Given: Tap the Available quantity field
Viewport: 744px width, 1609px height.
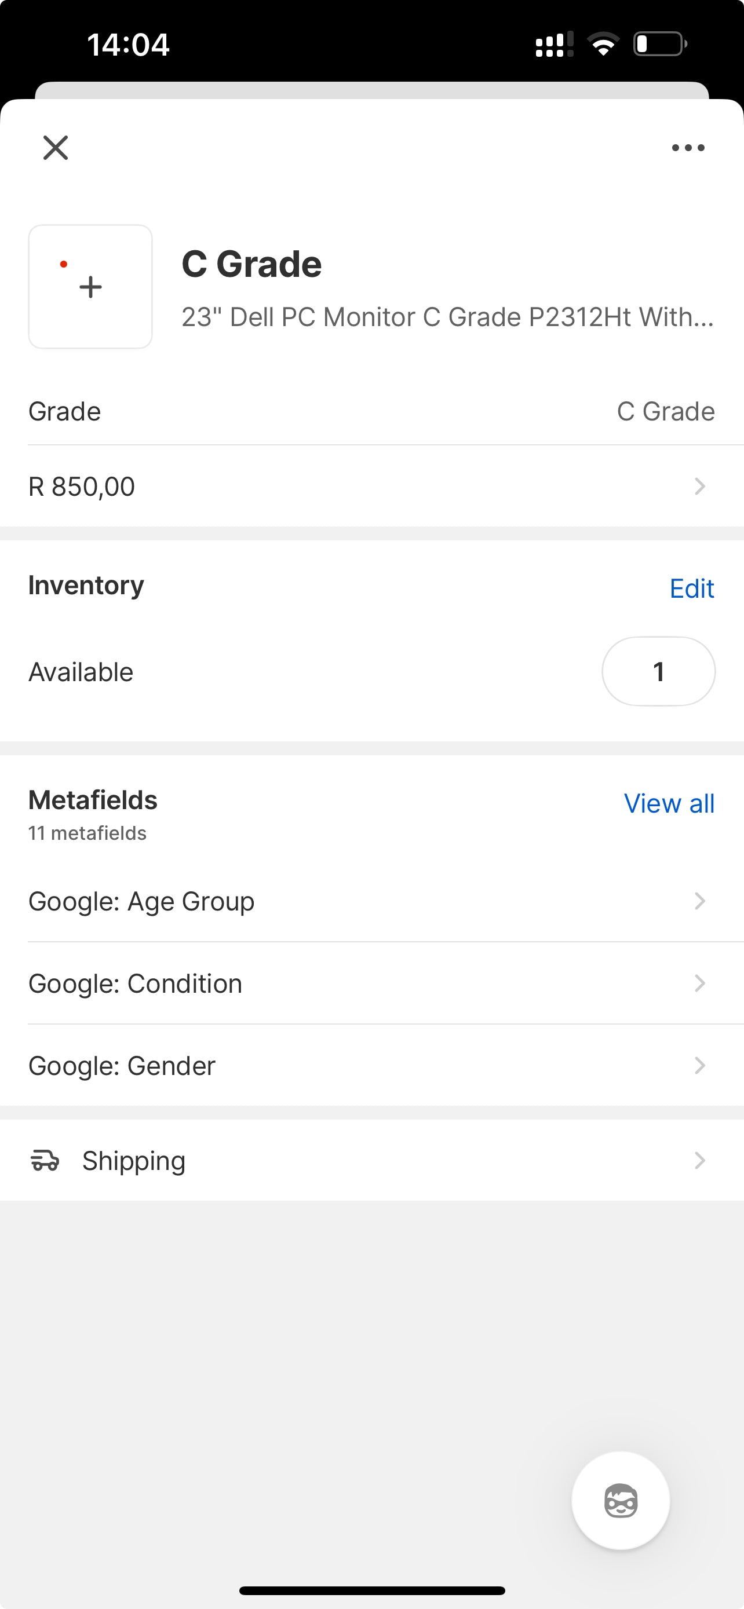Looking at the screenshot, I should [x=658, y=671].
